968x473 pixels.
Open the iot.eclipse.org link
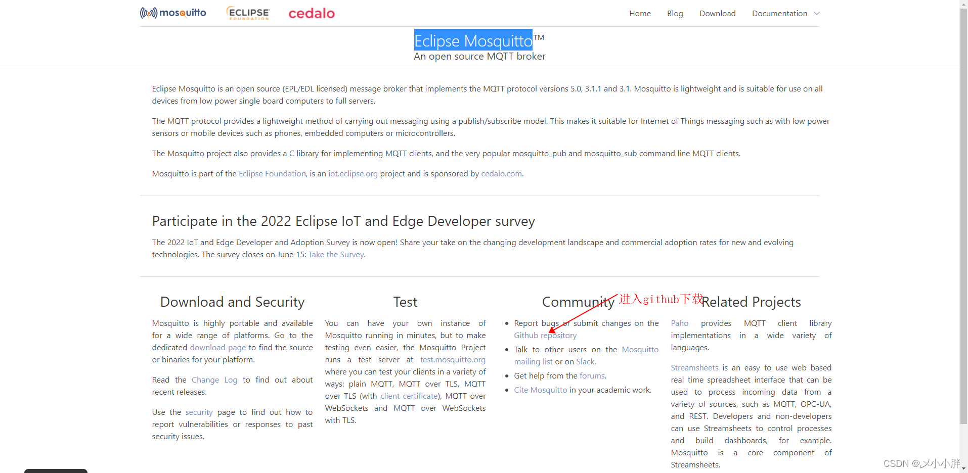click(x=353, y=173)
